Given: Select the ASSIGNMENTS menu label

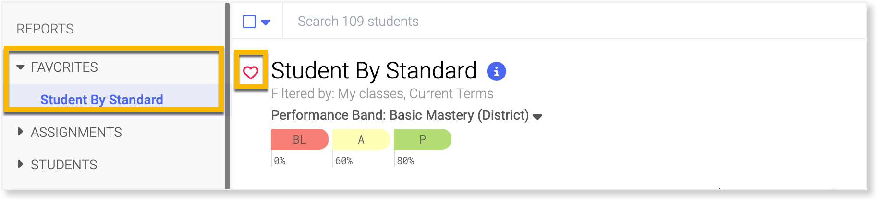Looking at the screenshot, I should click(x=76, y=132).
